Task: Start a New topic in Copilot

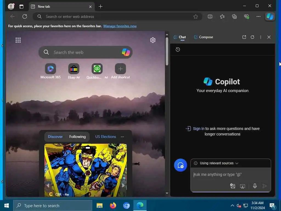Action: pyautogui.click(x=181, y=165)
